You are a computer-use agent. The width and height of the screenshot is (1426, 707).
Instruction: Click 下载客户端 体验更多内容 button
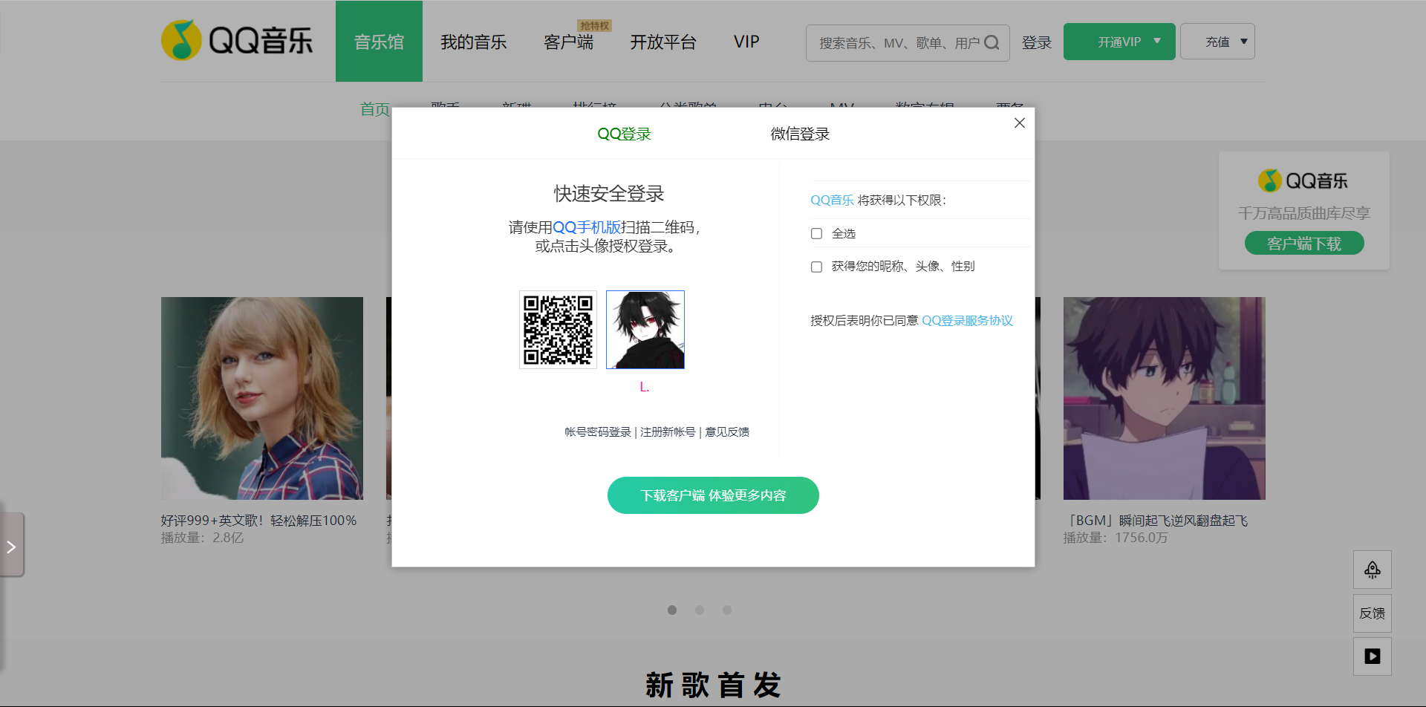click(713, 495)
